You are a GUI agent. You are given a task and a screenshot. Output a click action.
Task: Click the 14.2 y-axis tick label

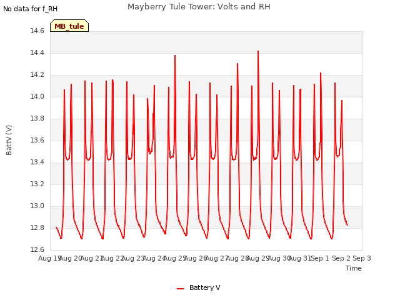point(37,75)
